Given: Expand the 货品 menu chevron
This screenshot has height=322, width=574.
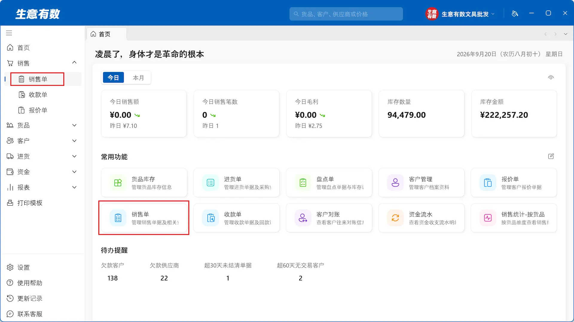Looking at the screenshot, I should tap(74, 125).
